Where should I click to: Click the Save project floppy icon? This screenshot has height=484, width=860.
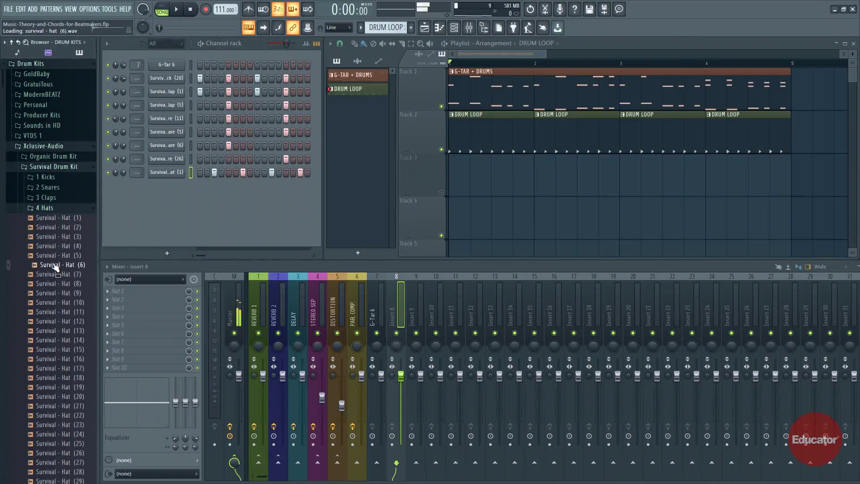(x=589, y=9)
